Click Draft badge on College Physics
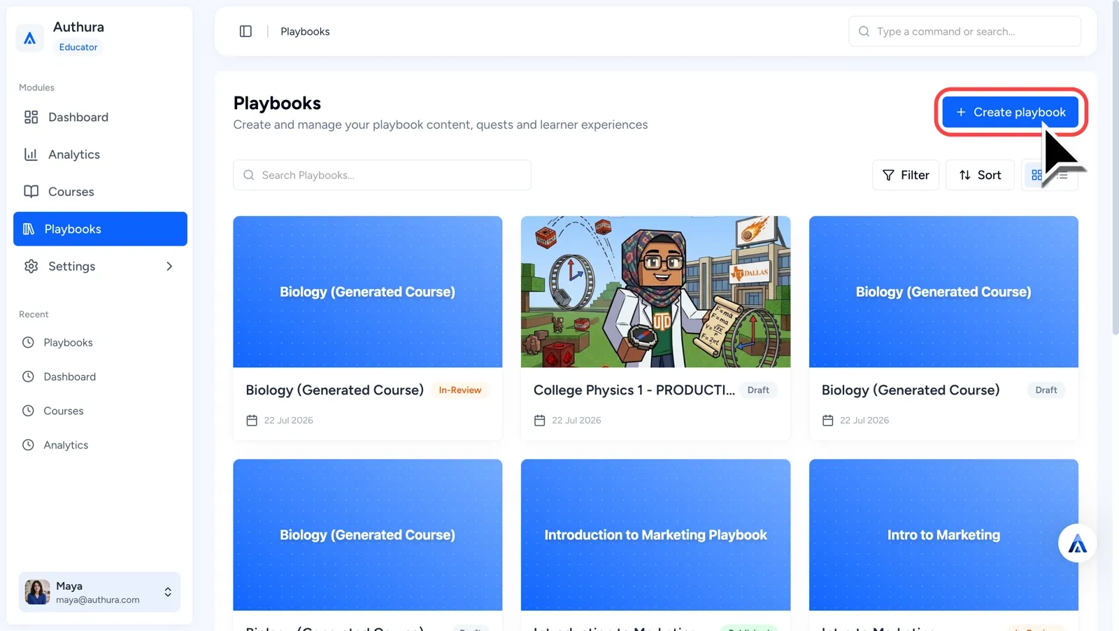The height and width of the screenshot is (631, 1119). pyautogui.click(x=758, y=390)
